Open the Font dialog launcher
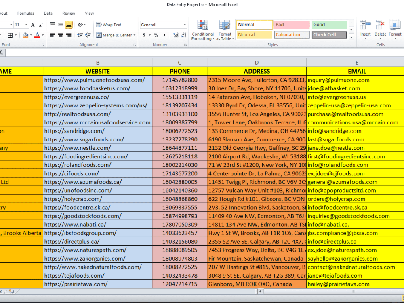 [x=43, y=45]
